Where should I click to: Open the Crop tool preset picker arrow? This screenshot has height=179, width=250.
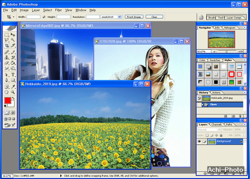14,17
